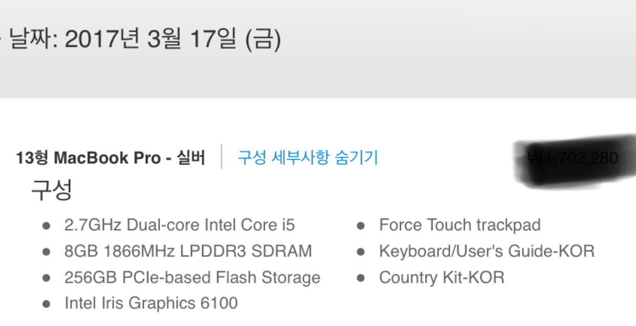
Task: Click the '구성 세부사항 숨기기' link
Action: coord(307,157)
